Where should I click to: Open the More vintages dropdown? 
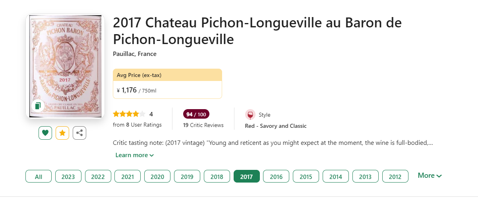[430, 175]
